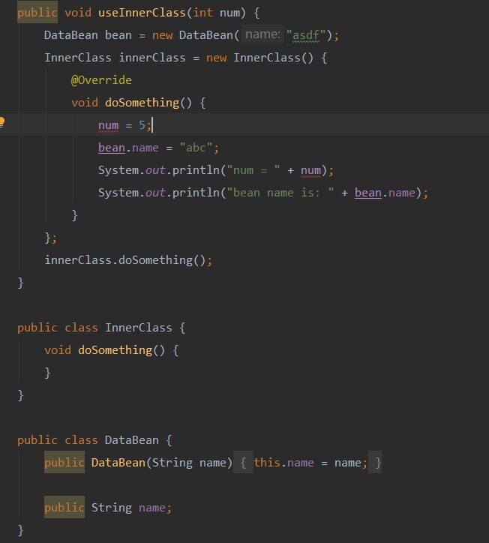This screenshot has height=543, width=489.
Task: Click the InnerClass name in class declaration
Action: (139, 327)
